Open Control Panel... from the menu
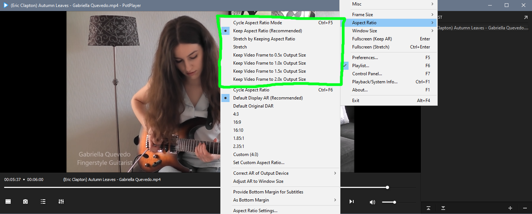532x214 pixels. point(388,74)
